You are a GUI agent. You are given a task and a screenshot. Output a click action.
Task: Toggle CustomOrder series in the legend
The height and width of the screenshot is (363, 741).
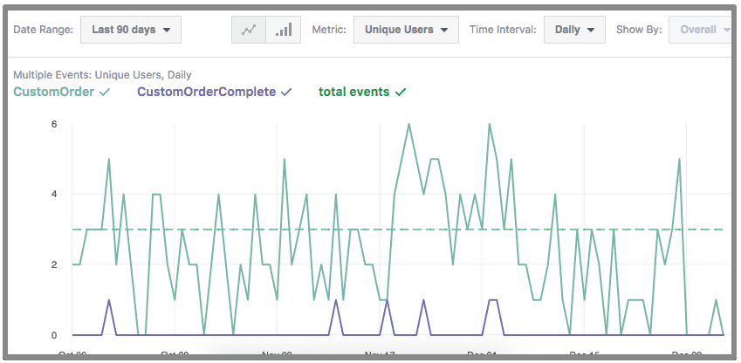pyautogui.click(x=61, y=92)
